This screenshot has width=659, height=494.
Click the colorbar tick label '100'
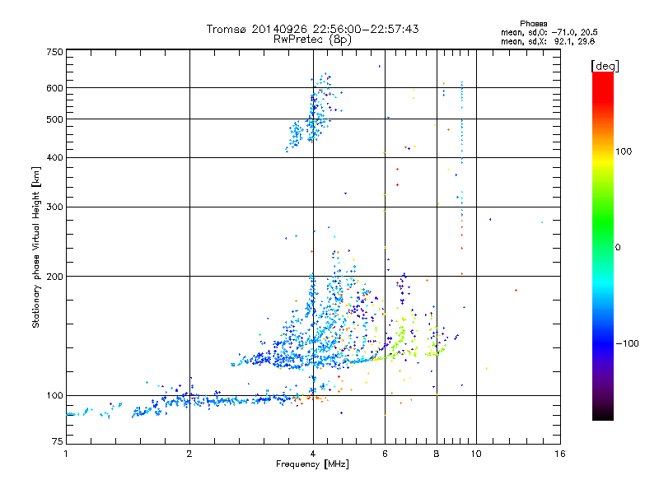(x=624, y=151)
